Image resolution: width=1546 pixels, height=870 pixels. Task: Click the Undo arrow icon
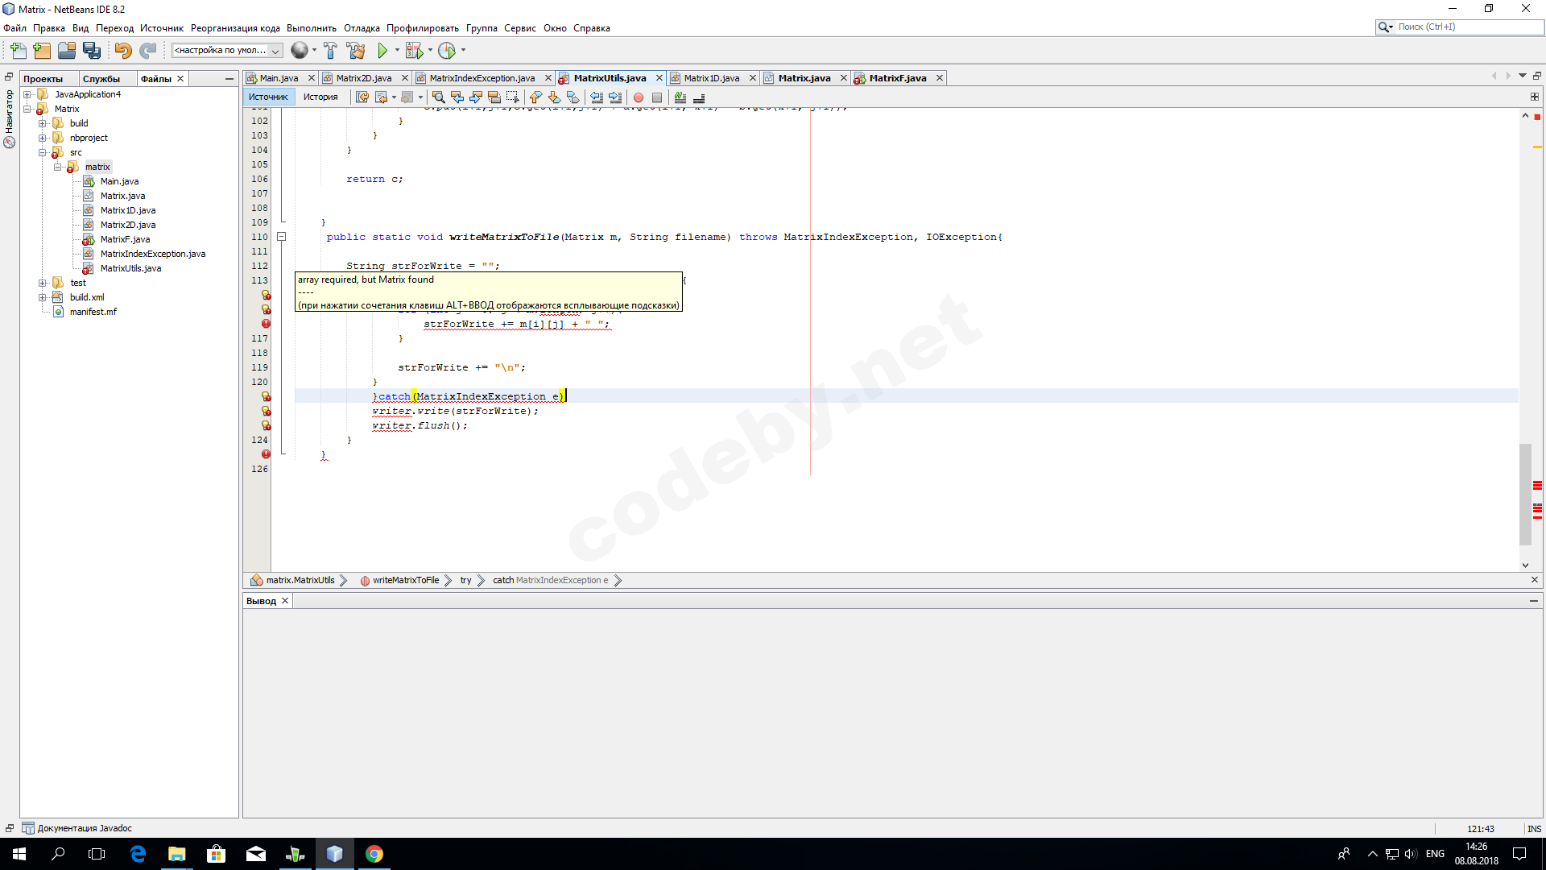pyautogui.click(x=122, y=51)
